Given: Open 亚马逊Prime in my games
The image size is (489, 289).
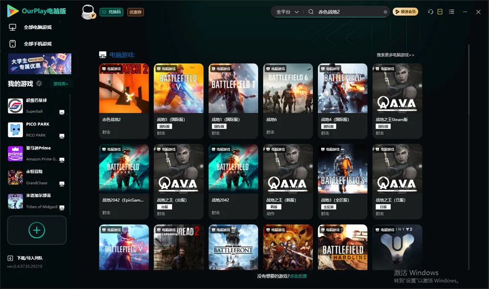Looking at the screenshot, I should click(36, 153).
